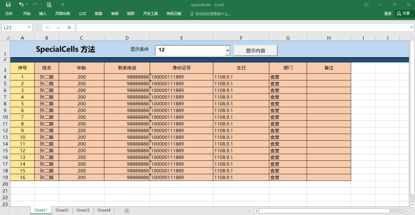The width and height of the screenshot is (415, 215).
Task: Click the Save icon in quick access toolbar
Action: (8, 5)
